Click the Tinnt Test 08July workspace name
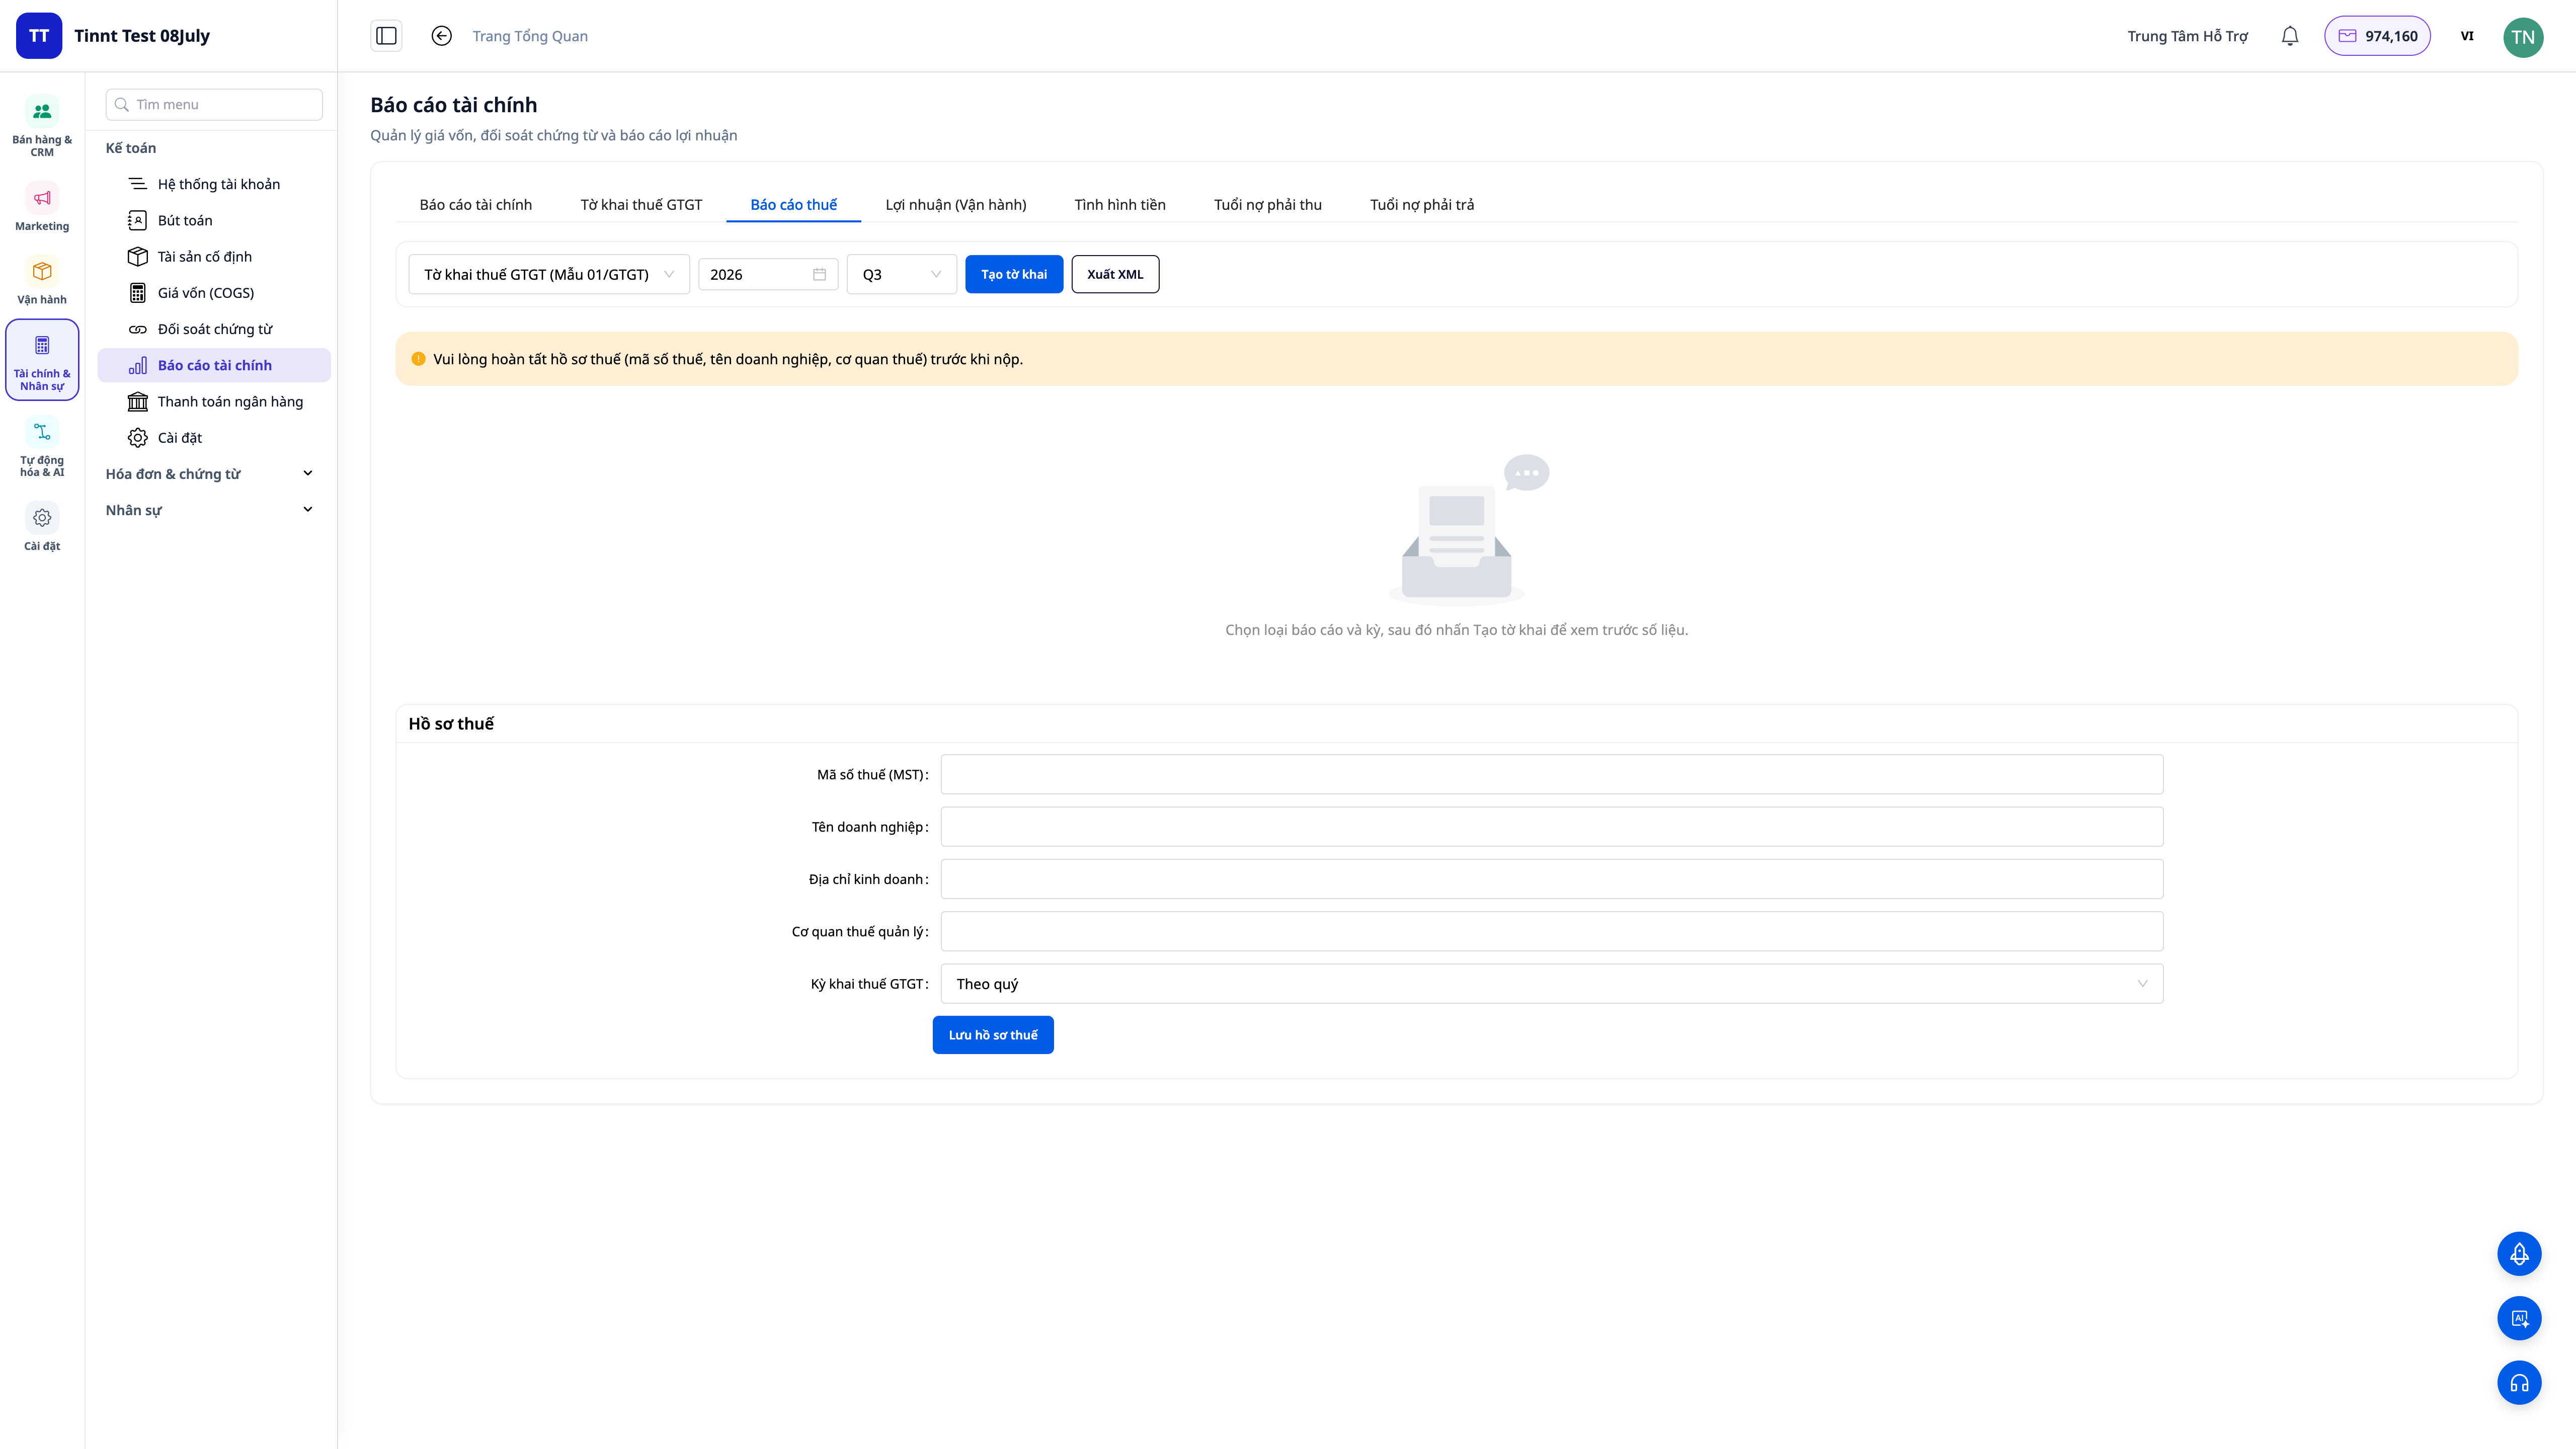Screen dimensions: 2576x1449 pyautogui.click(x=142, y=36)
